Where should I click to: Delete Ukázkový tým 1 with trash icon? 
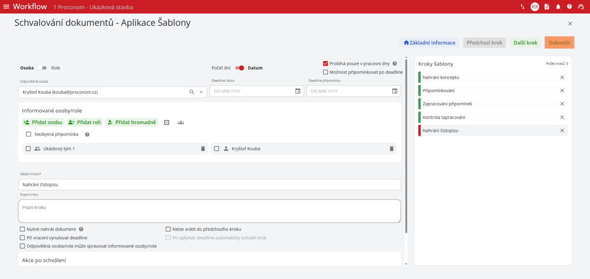(x=202, y=148)
